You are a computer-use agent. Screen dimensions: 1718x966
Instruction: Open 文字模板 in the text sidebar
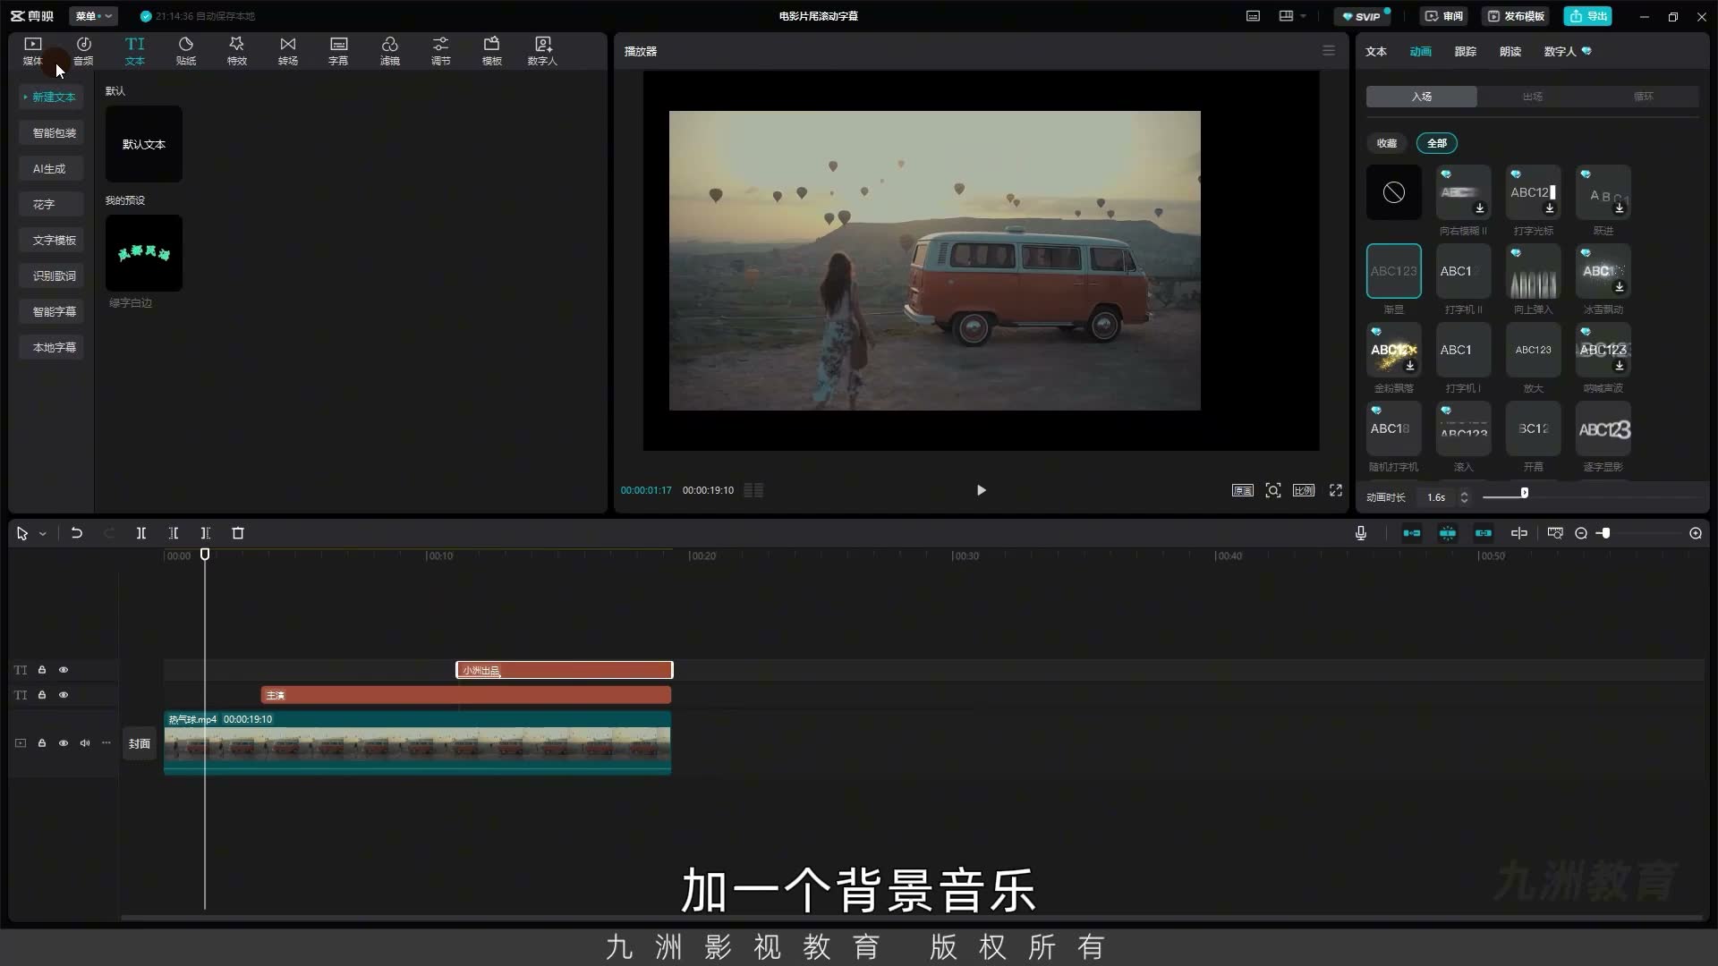tap(53, 241)
